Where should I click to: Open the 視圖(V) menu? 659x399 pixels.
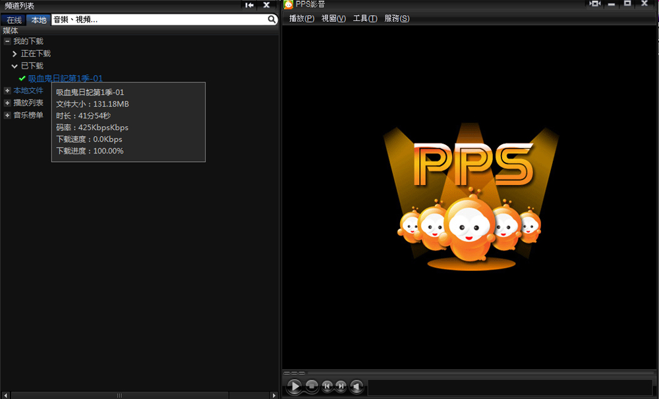click(333, 18)
